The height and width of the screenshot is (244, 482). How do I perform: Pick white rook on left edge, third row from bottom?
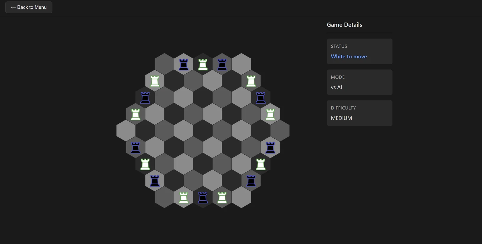(x=145, y=164)
